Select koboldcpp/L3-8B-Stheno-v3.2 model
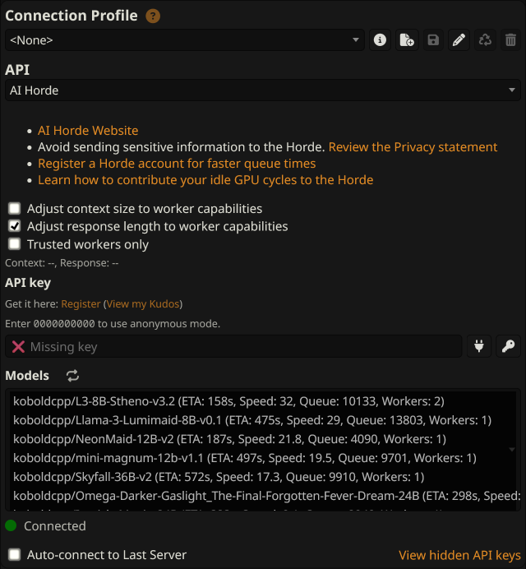The height and width of the screenshot is (569, 526). [x=263, y=401]
